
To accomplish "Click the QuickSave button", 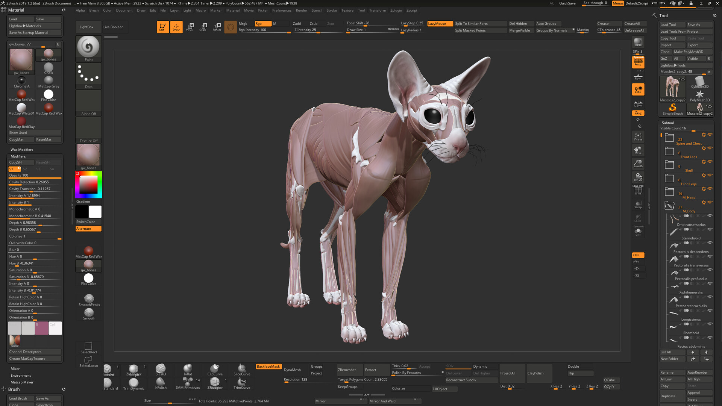I will tap(567, 3).
